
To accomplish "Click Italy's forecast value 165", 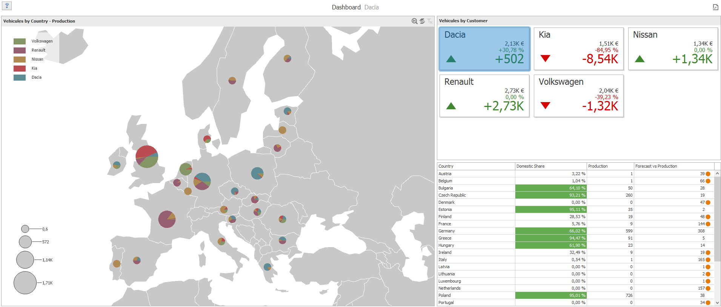I will (701, 260).
